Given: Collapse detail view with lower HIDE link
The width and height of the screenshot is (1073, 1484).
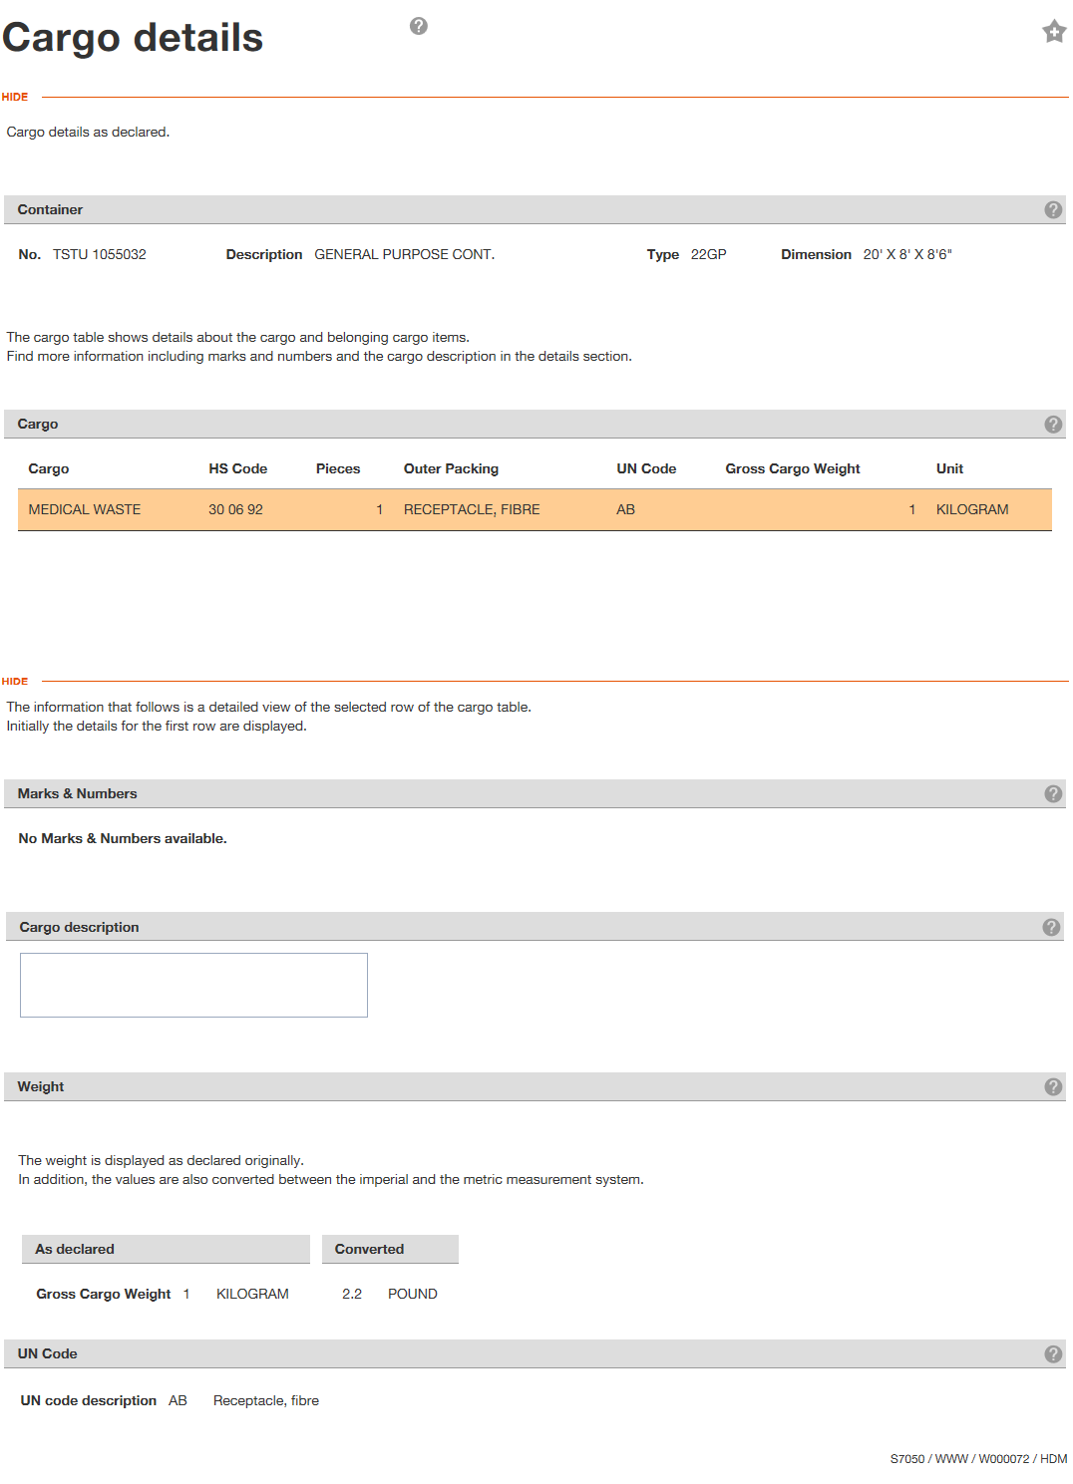Looking at the screenshot, I should [15, 681].
